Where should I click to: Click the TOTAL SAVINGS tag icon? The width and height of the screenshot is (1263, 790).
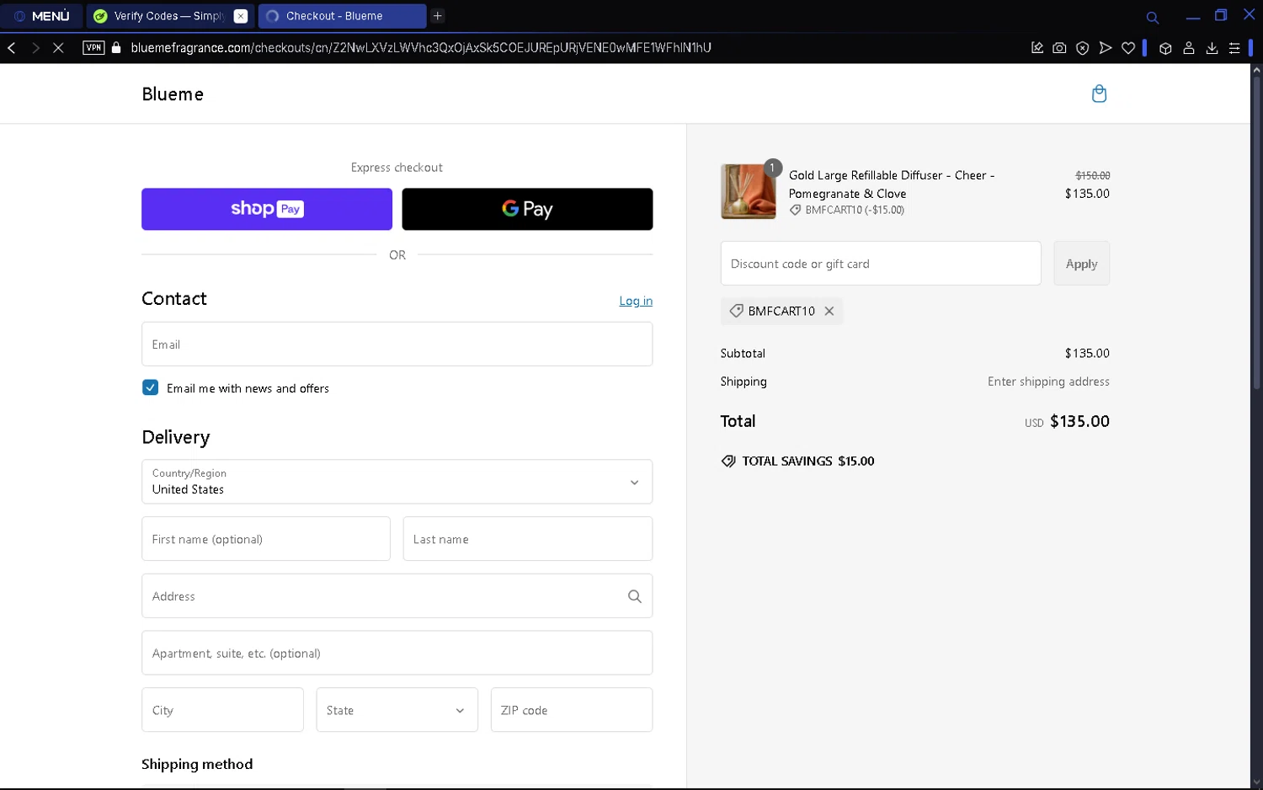click(728, 462)
